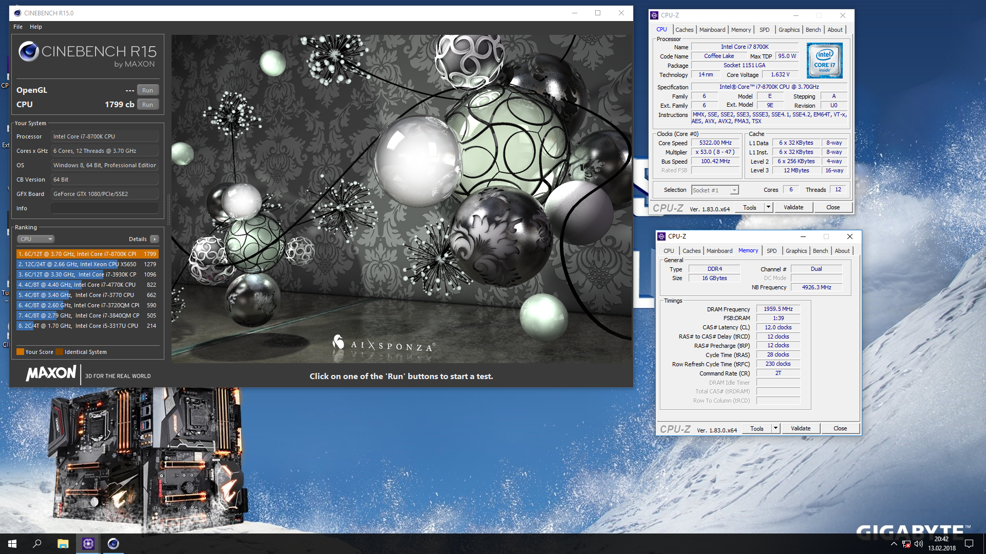Click the orange Your Score swatch
Viewport: 986px width, 554px height.
(21, 352)
